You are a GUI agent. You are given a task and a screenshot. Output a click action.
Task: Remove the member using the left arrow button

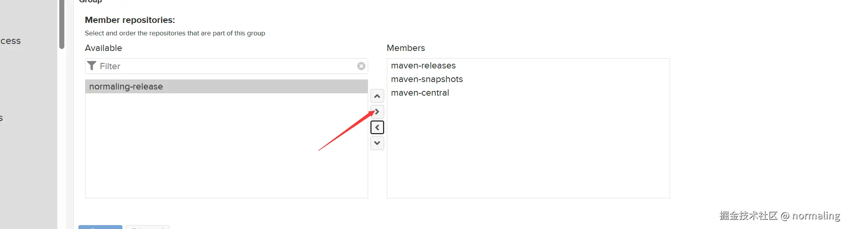(x=377, y=128)
